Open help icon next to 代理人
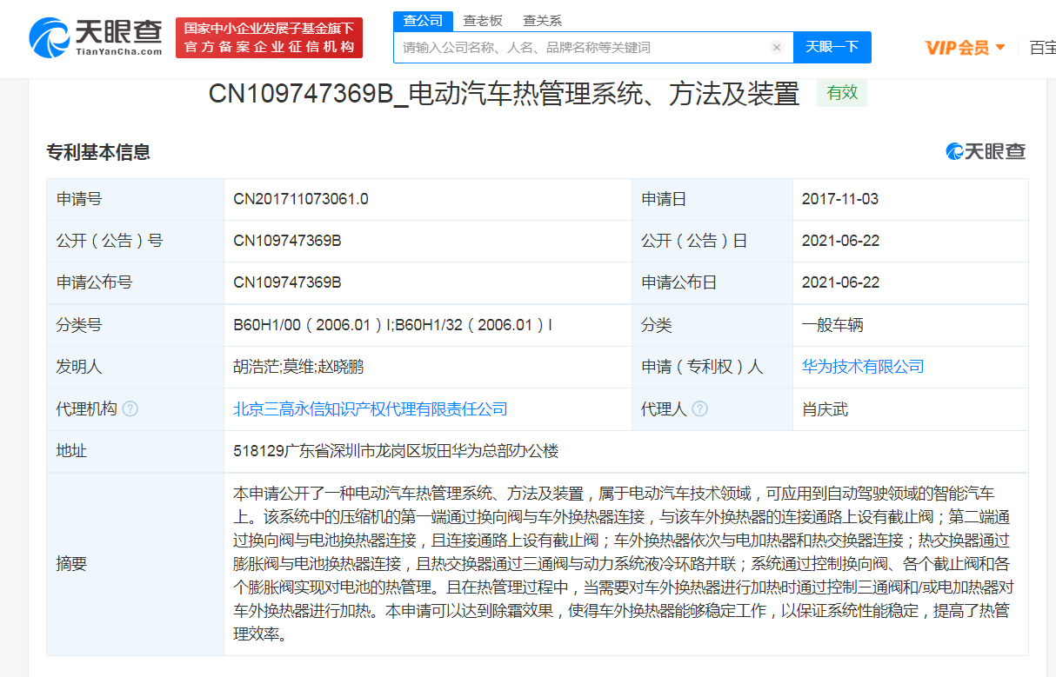Image resolution: width=1056 pixels, height=677 pixels. click(700, 408)
